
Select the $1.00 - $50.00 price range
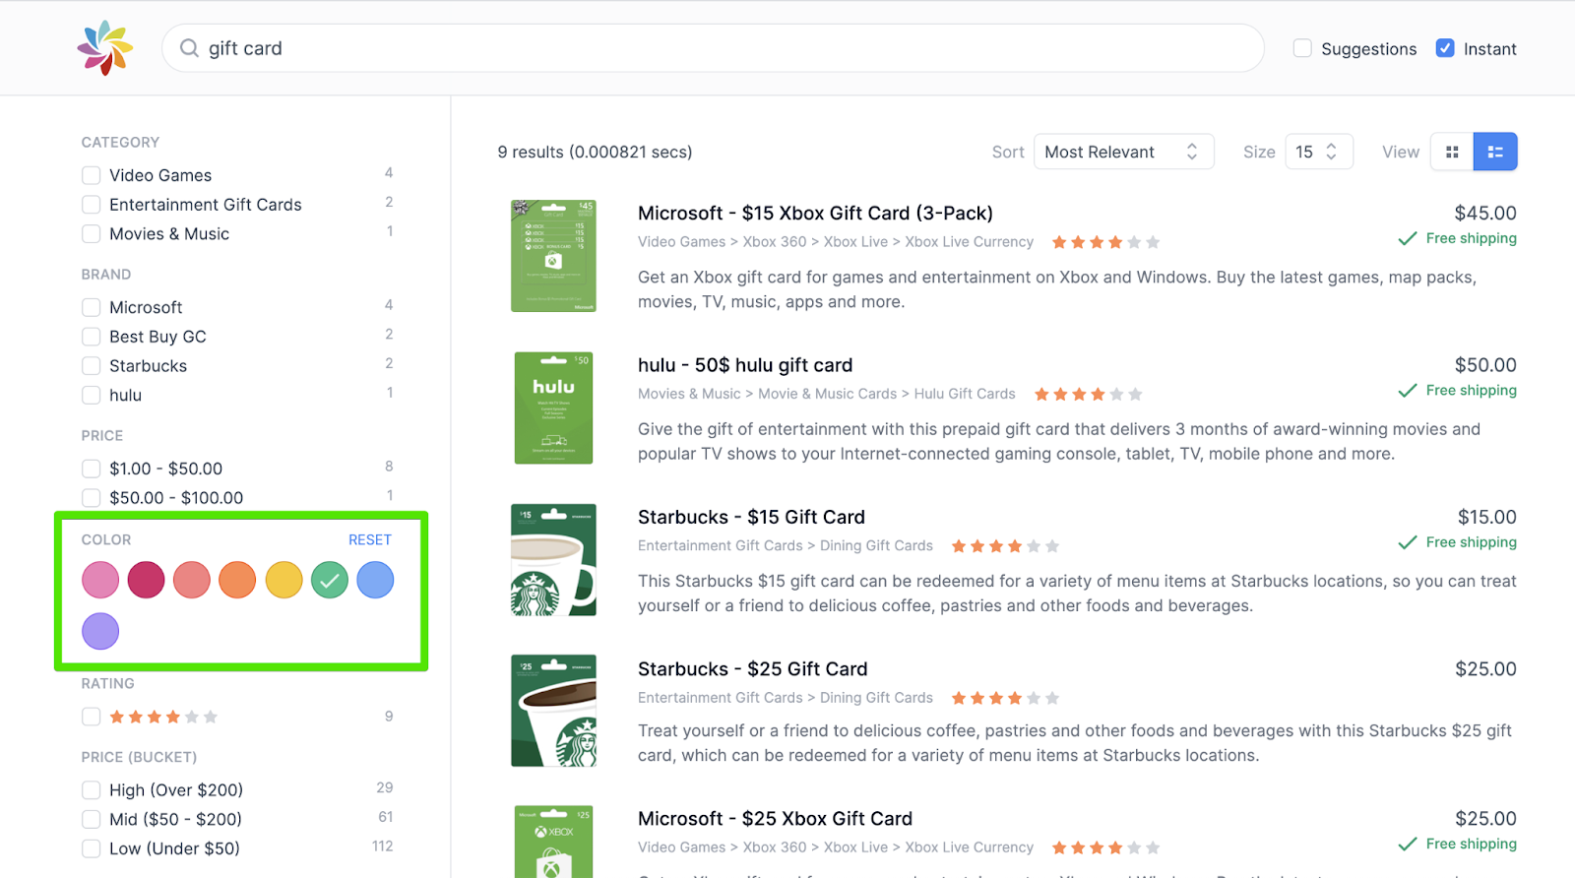point(92,469)
